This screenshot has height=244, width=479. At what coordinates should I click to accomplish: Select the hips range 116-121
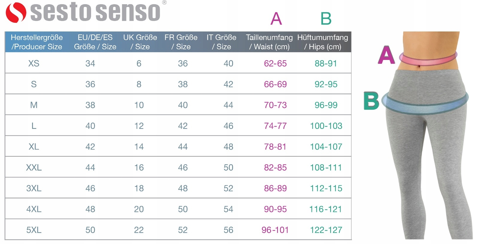click(x=326, y=209)
